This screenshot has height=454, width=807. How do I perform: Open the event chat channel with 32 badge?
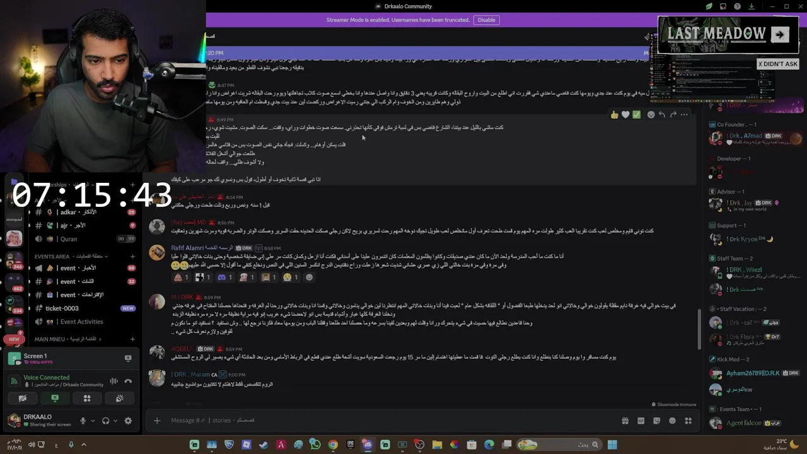(85, 281)
